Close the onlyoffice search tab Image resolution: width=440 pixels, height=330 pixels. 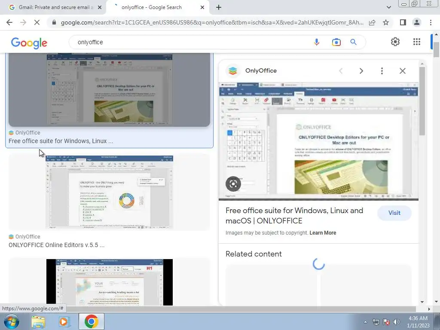202,8
